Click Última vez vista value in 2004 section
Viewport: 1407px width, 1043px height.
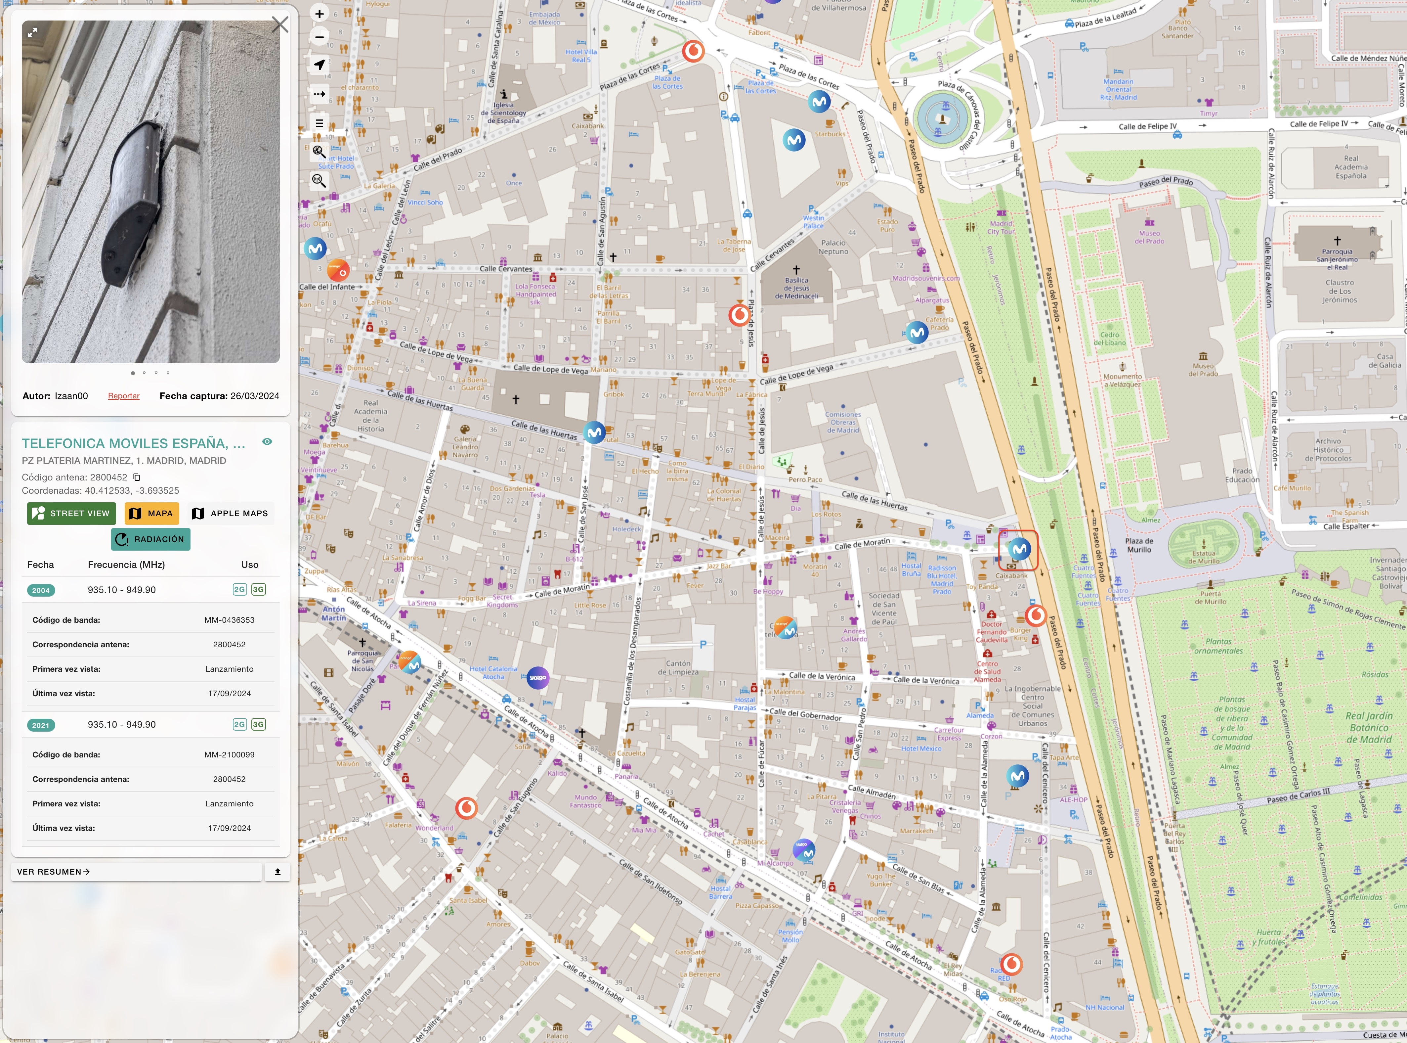point(229,693)
